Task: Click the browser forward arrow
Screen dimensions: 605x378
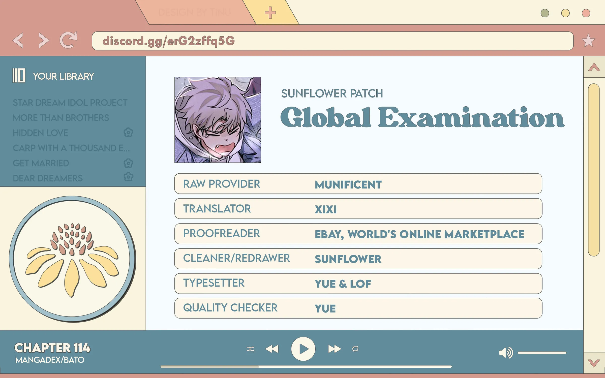Action: [44, 40]
